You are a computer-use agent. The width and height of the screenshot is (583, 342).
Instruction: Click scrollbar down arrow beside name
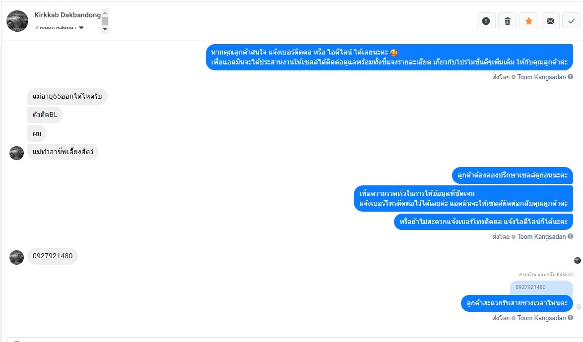(x=105, y=29)
